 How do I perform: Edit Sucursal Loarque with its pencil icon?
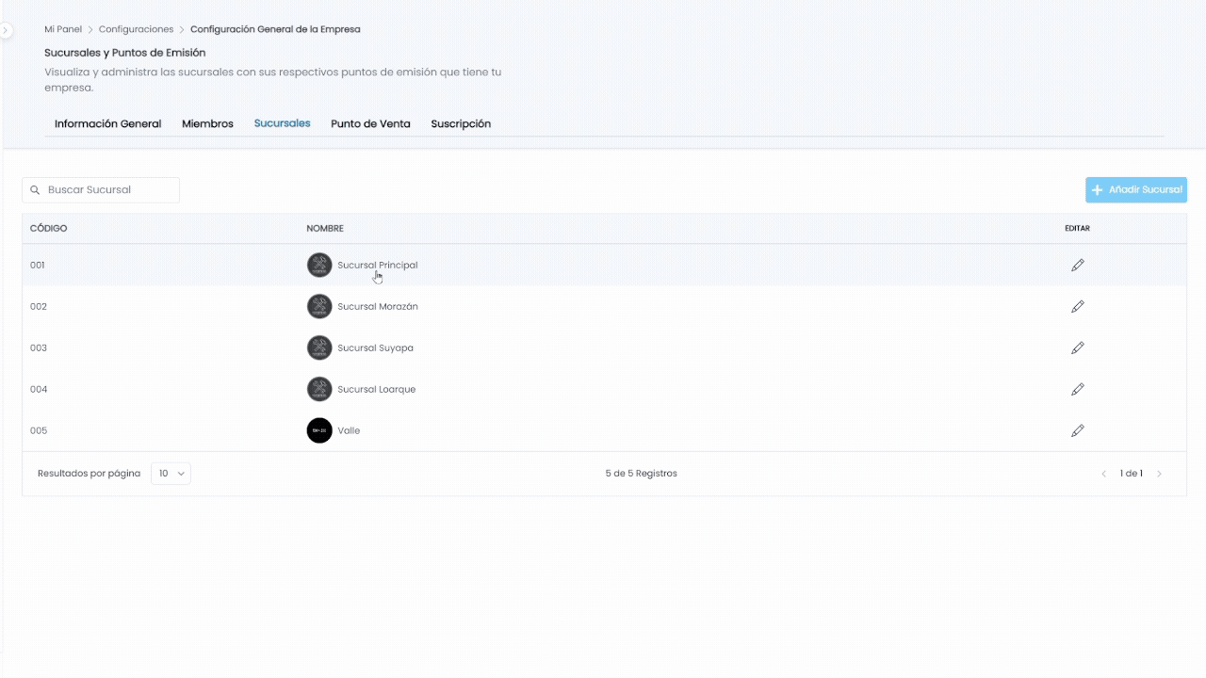1078,390
